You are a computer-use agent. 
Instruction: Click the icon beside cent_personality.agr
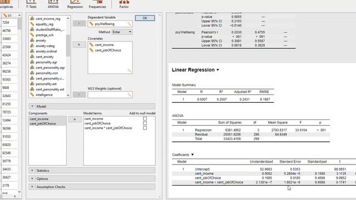32,68
